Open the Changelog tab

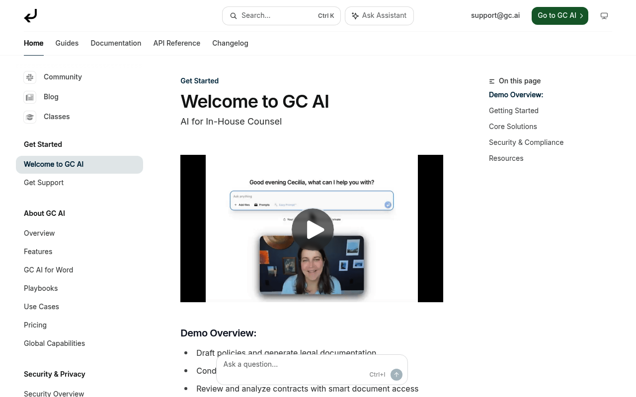click(230, 43)
